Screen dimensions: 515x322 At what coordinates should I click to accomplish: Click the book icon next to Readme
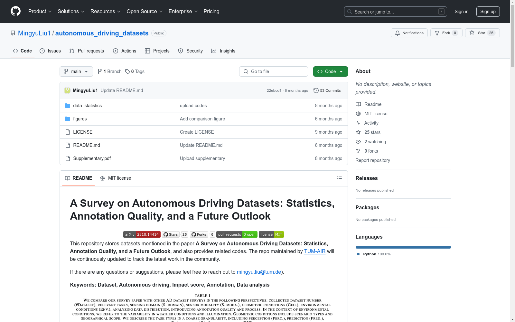pos(358,104)
